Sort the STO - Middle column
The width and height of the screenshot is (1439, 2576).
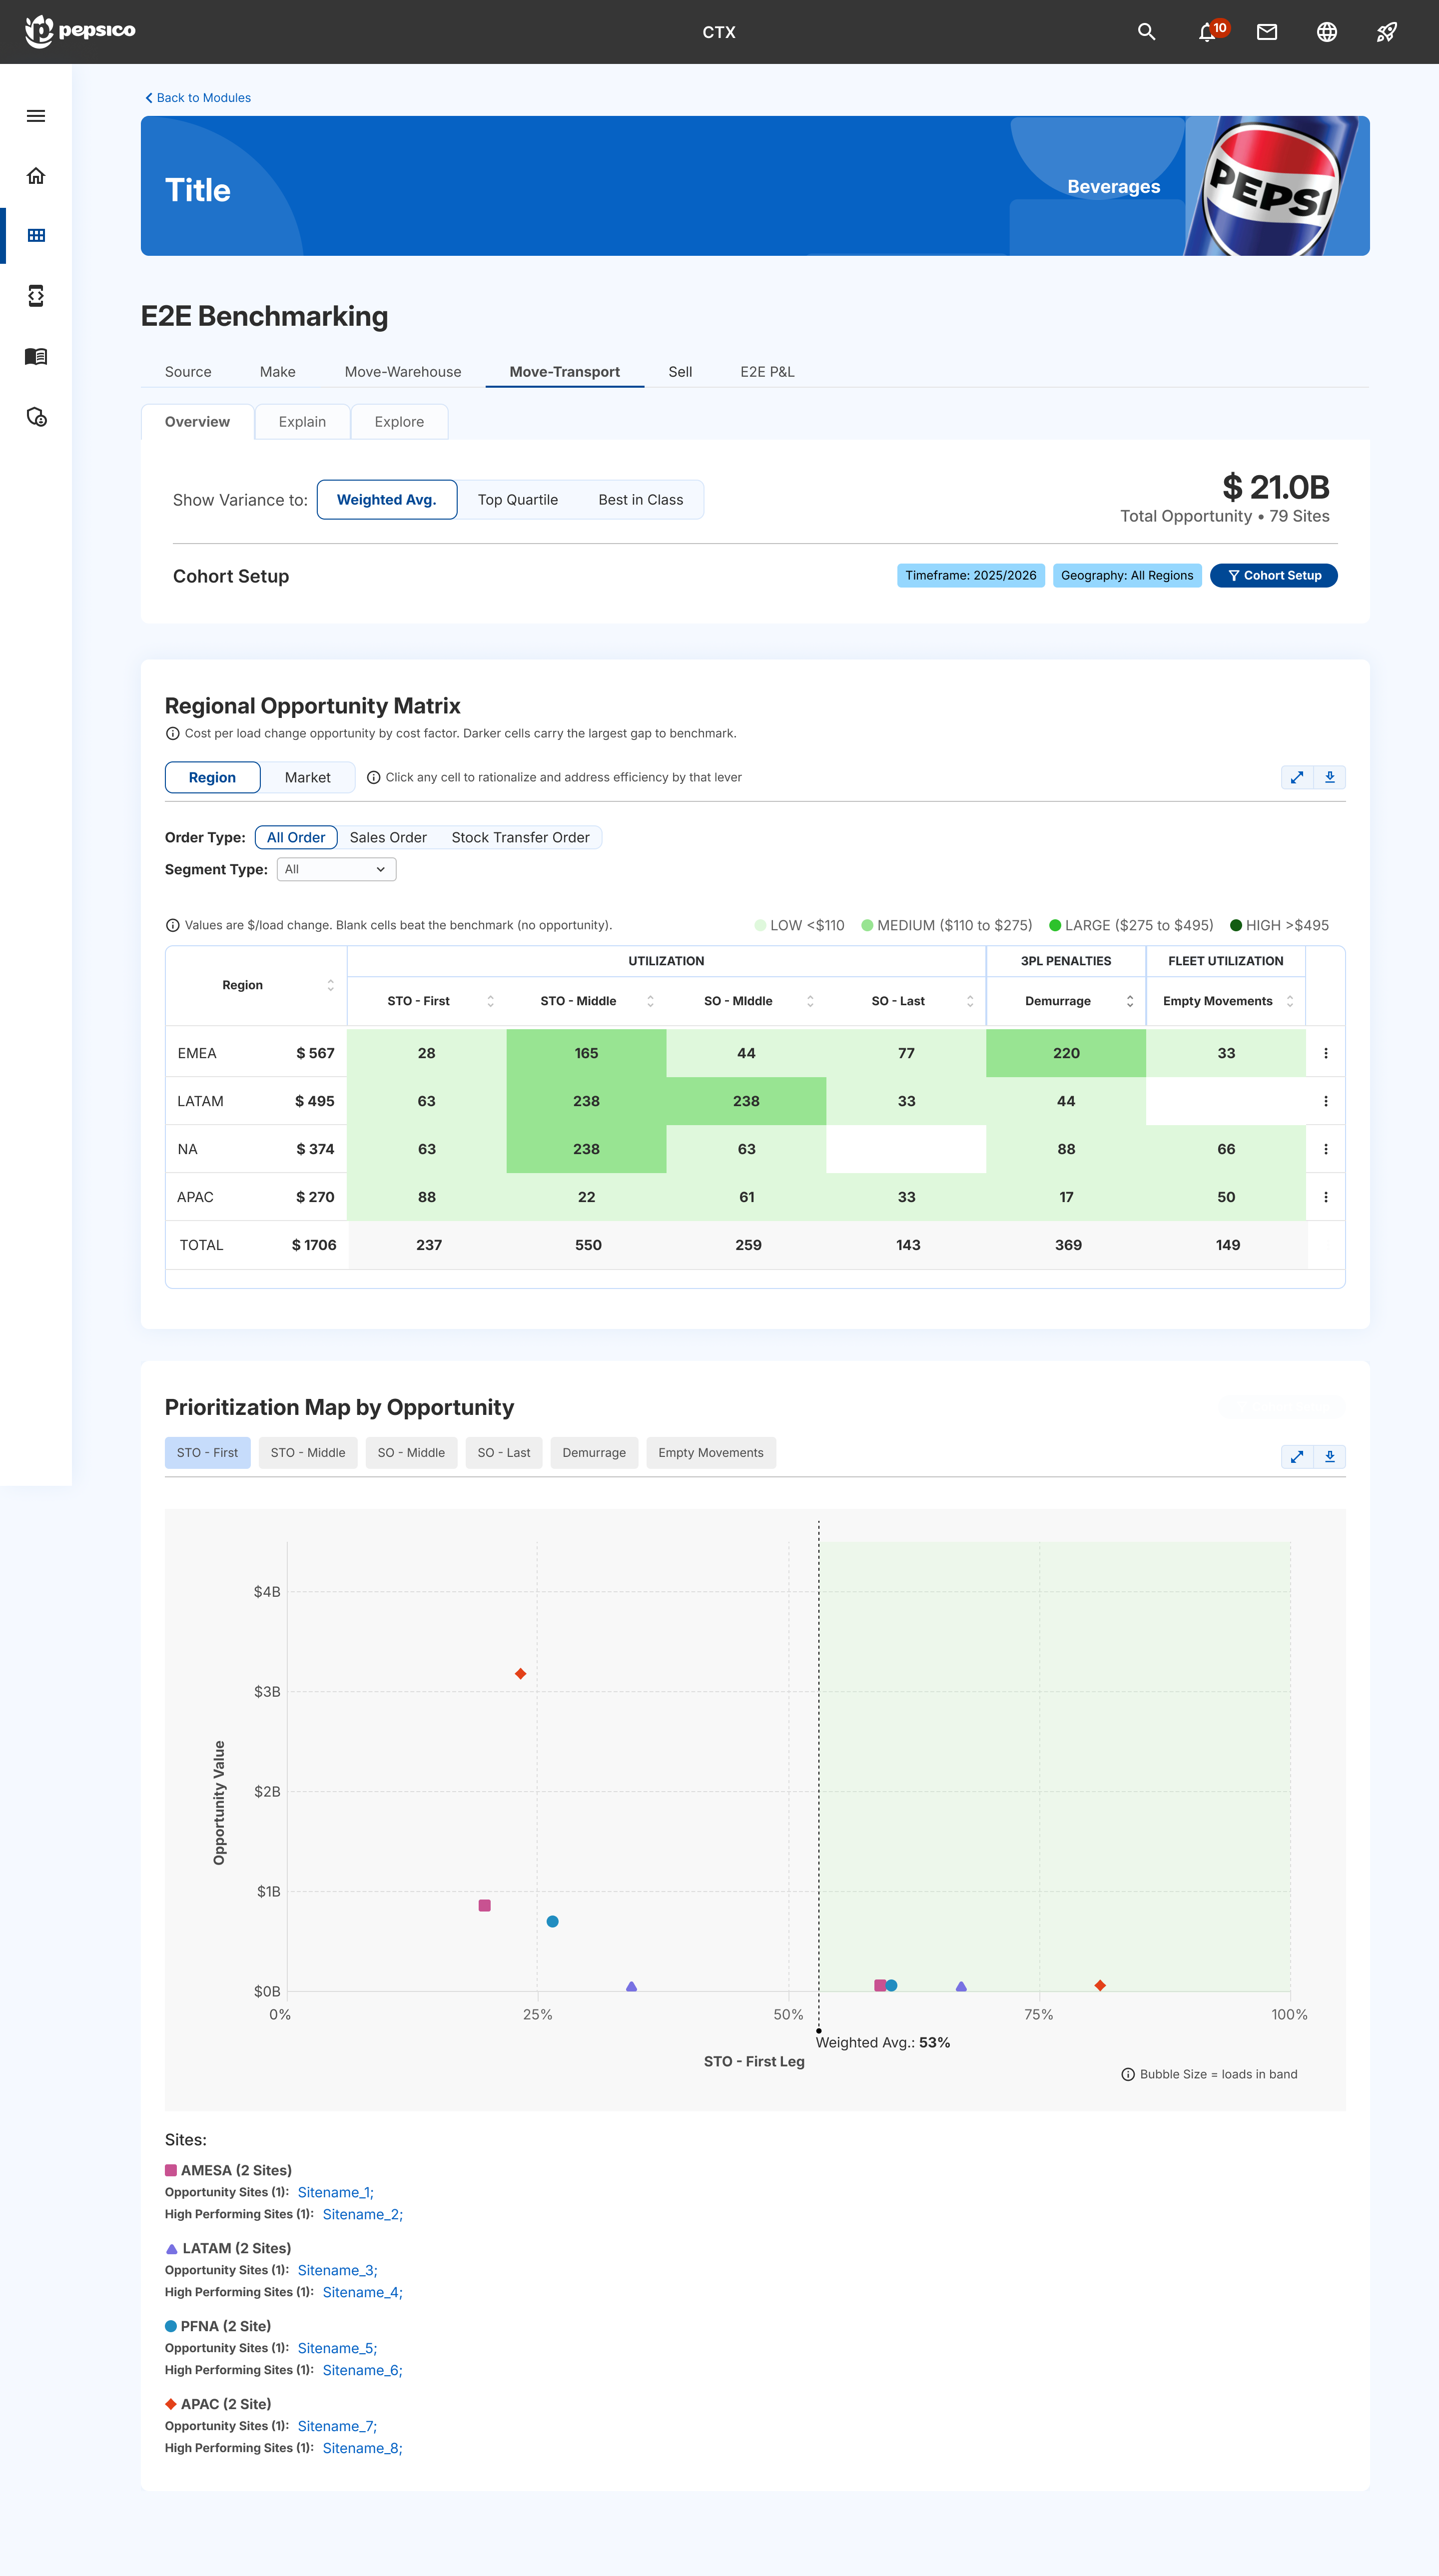point(650,1001)
